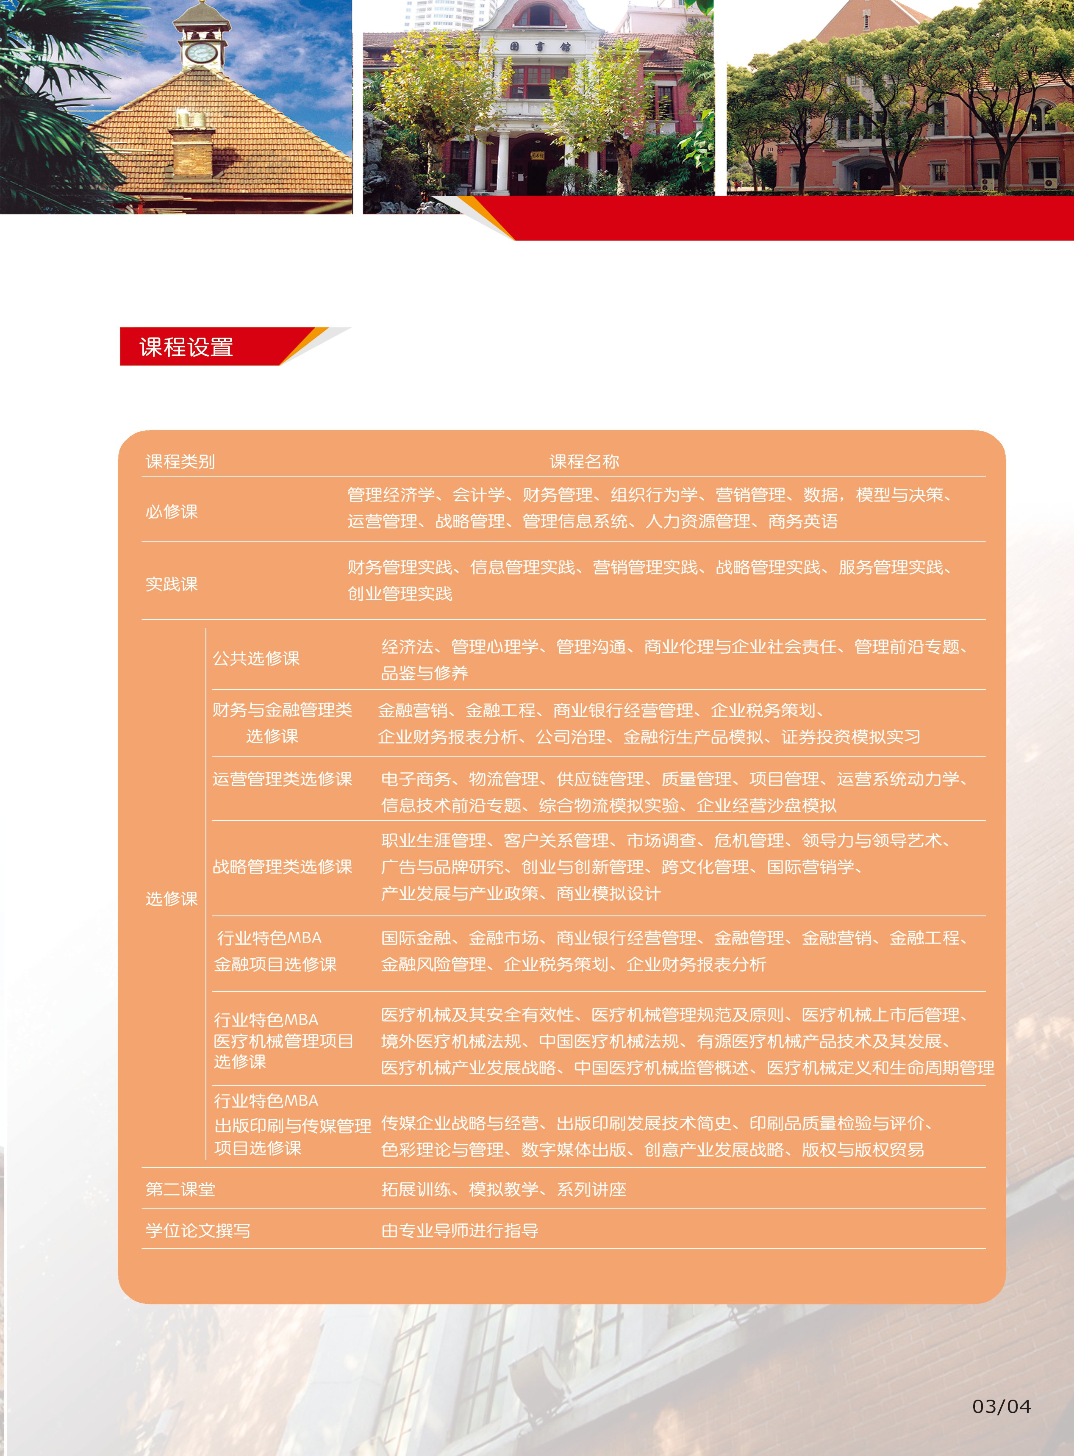Screen dimensions: 1074x1456
Task: Click the line starting with 信息技术前沿专题
Action: click(609, 805)
